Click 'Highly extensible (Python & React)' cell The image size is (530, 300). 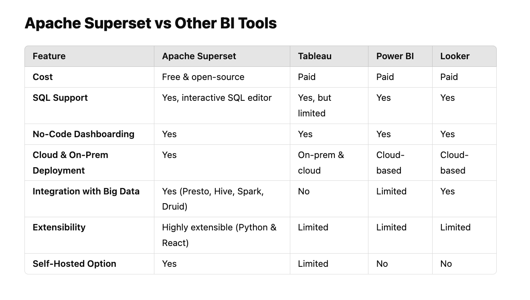pos(219,235)
